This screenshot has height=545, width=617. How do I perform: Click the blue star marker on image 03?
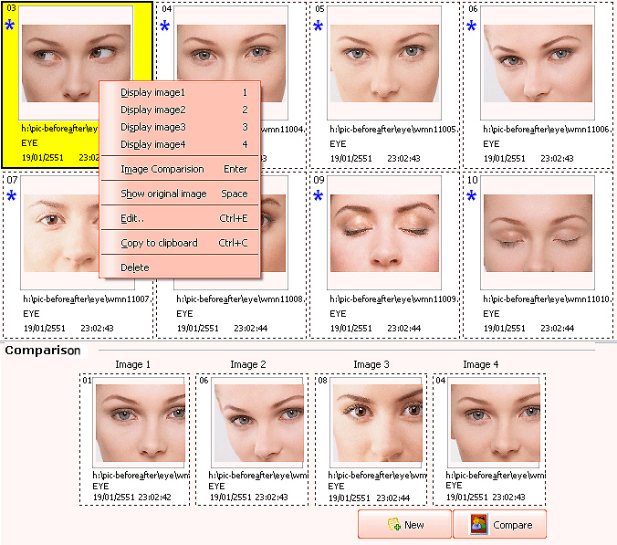click(10, 26)
